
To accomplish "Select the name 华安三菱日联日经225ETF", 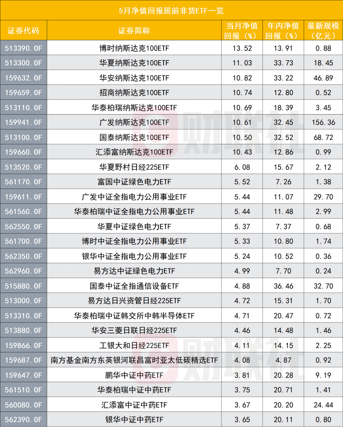I will click(134, 331).
